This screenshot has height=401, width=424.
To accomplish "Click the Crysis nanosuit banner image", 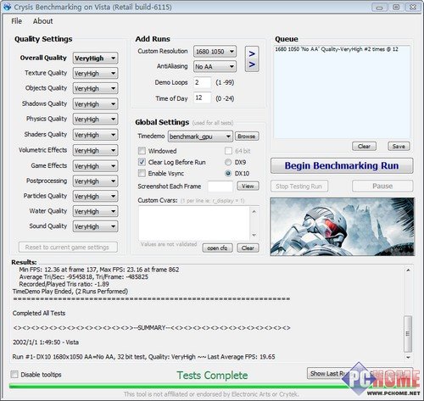I will click(x=343, y=226).
